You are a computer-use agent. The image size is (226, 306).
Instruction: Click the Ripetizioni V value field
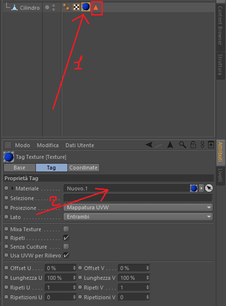(x=132, y=297)
